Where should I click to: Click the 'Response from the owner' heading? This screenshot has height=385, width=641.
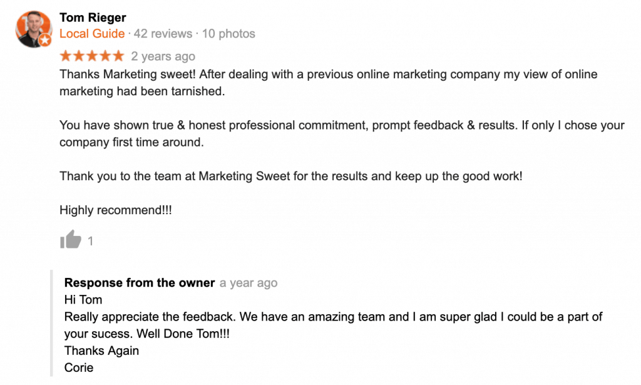click(140, 283)
